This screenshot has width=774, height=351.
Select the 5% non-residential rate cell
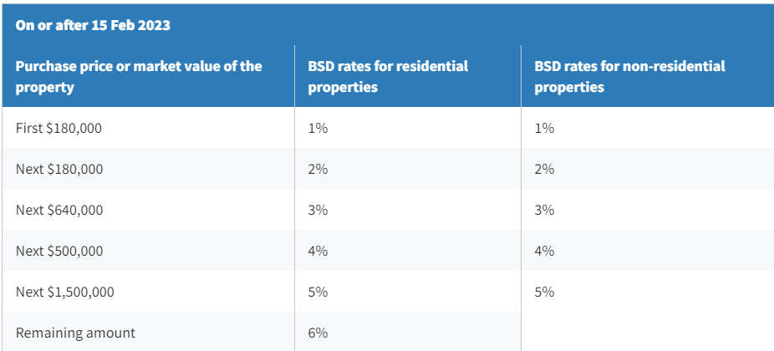click(544, 292)
